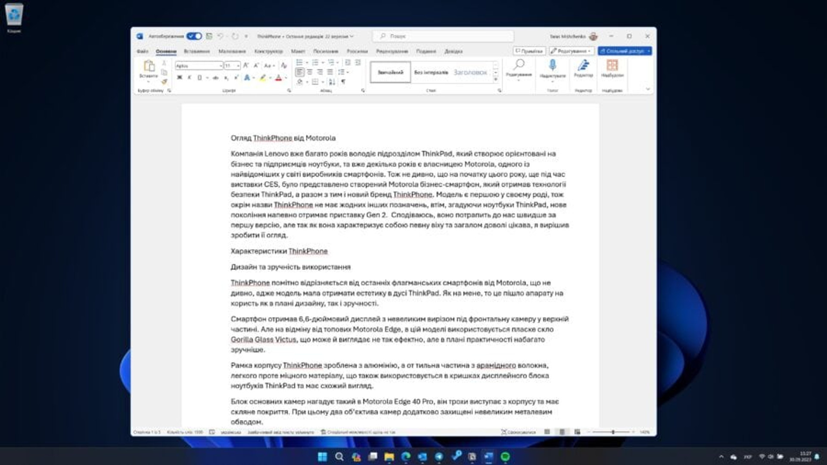Justify the paragraph text
The height and width of the screenshot is (465, 827).
point(330,72)
